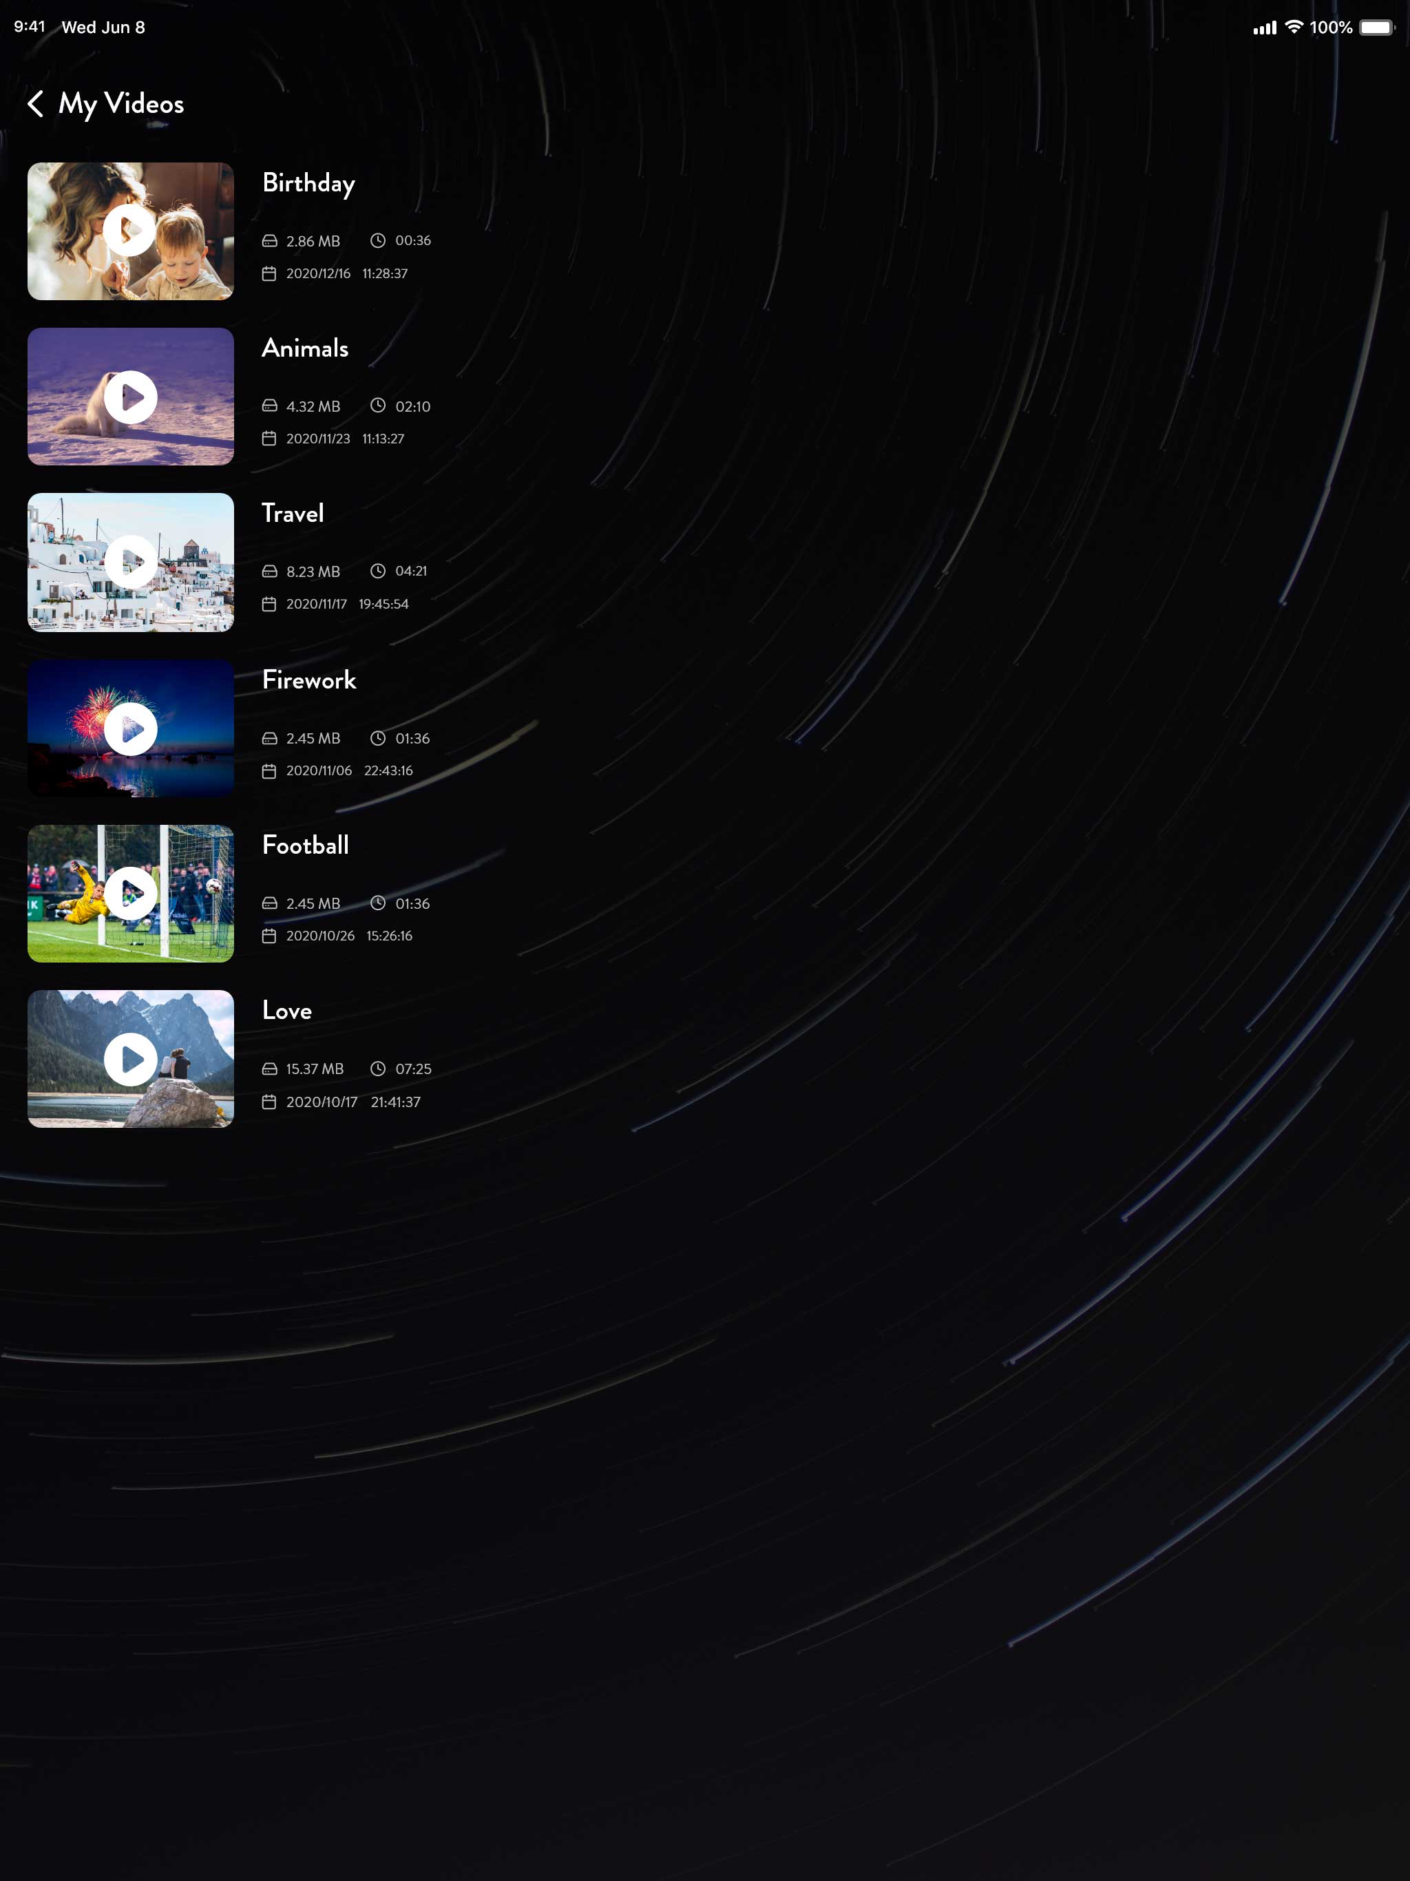The height and width of the screenshot is (1881, 1410).
Task: Select the Travel title text
Action: tap(293, 514)
